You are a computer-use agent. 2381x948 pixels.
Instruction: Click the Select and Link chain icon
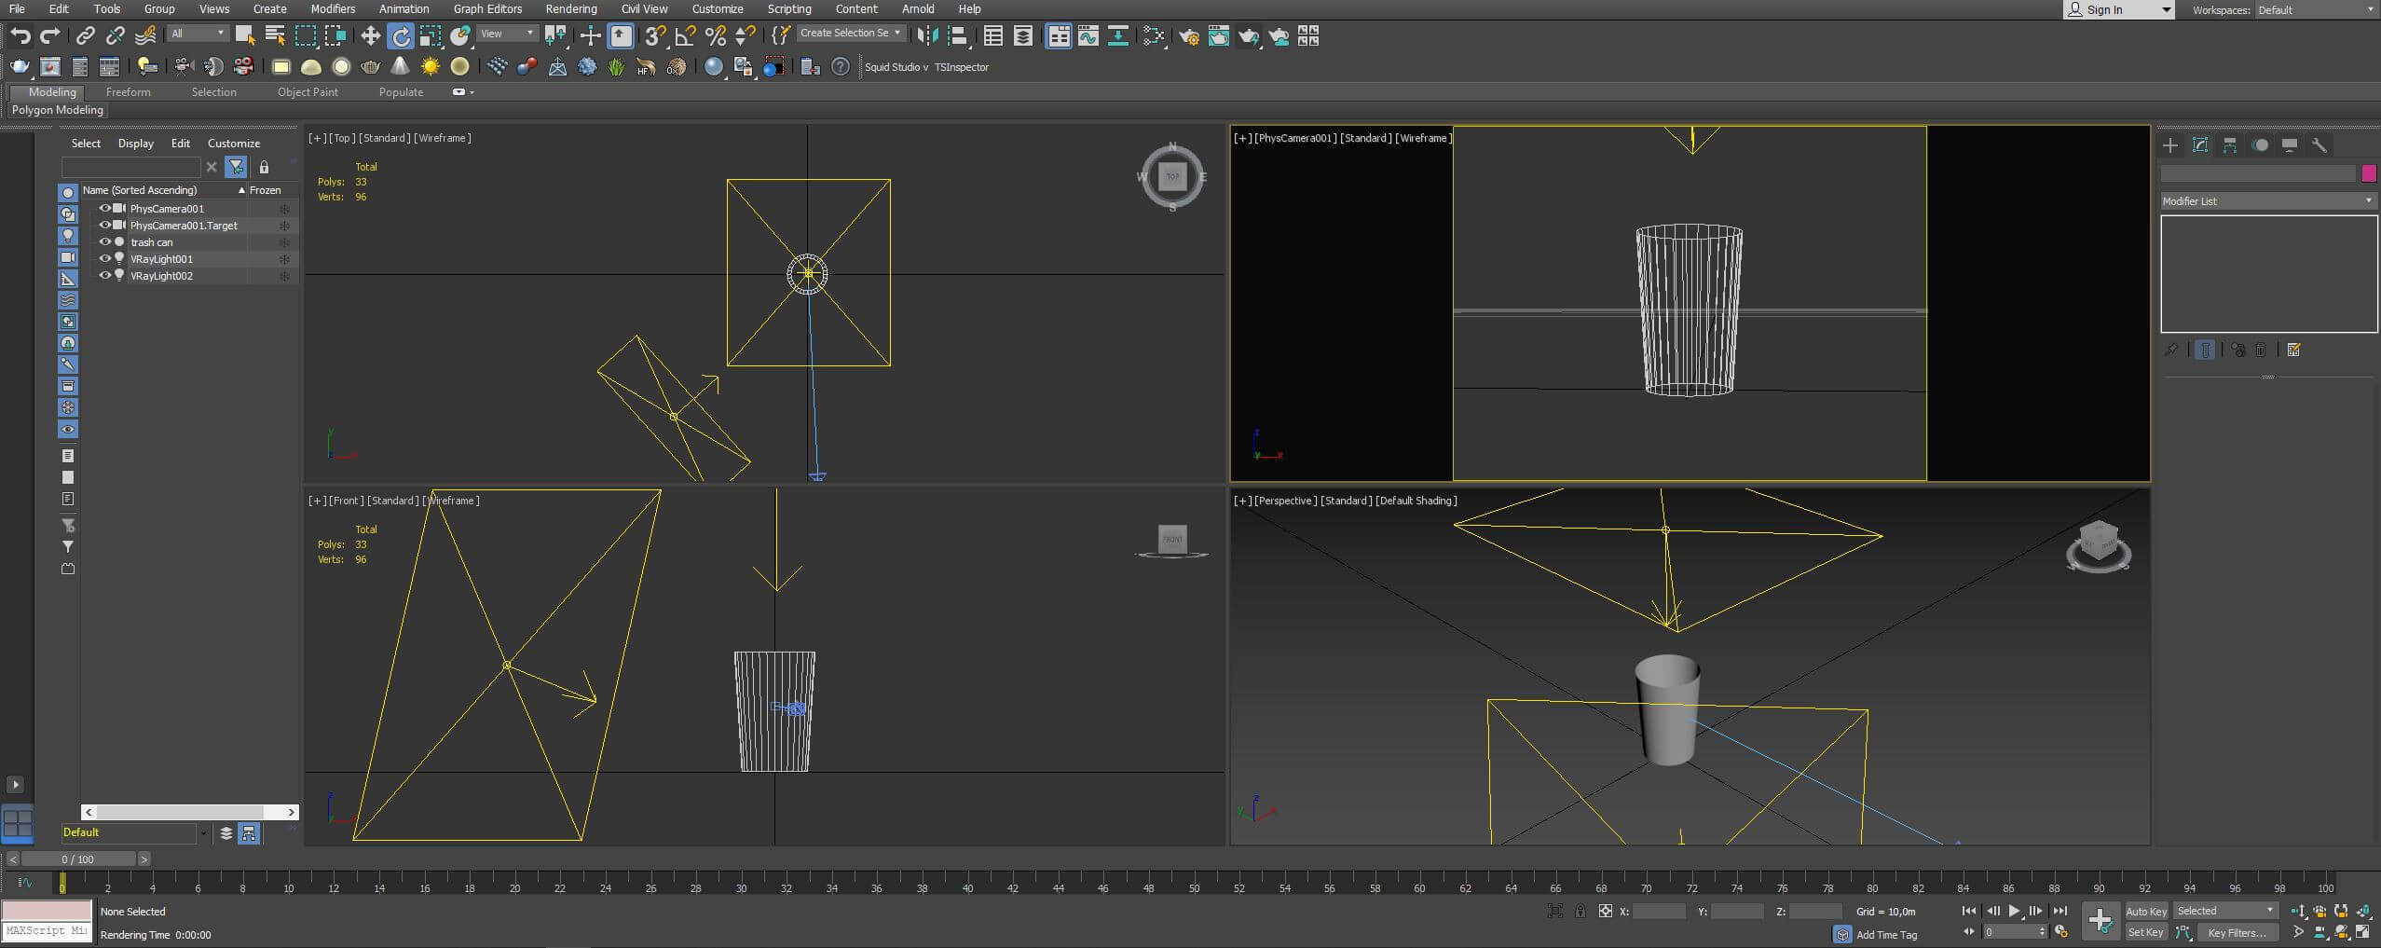85,36
